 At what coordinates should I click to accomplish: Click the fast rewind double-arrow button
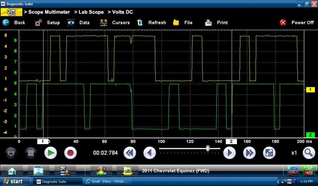pyautogui.click(x=130, y=153)
